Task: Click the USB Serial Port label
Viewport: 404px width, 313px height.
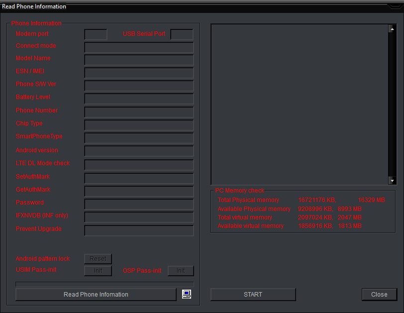Action: pyautogui.click(x=144, y=34)
